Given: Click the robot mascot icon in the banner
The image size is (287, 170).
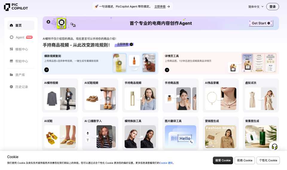Looking at the screenshot, I should pyautogui.click(x=62, y=23).
